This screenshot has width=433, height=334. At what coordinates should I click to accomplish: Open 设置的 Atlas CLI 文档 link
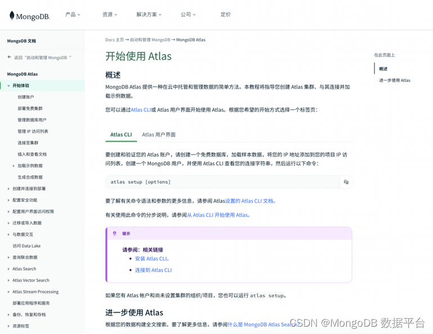(x=251, y=201)
